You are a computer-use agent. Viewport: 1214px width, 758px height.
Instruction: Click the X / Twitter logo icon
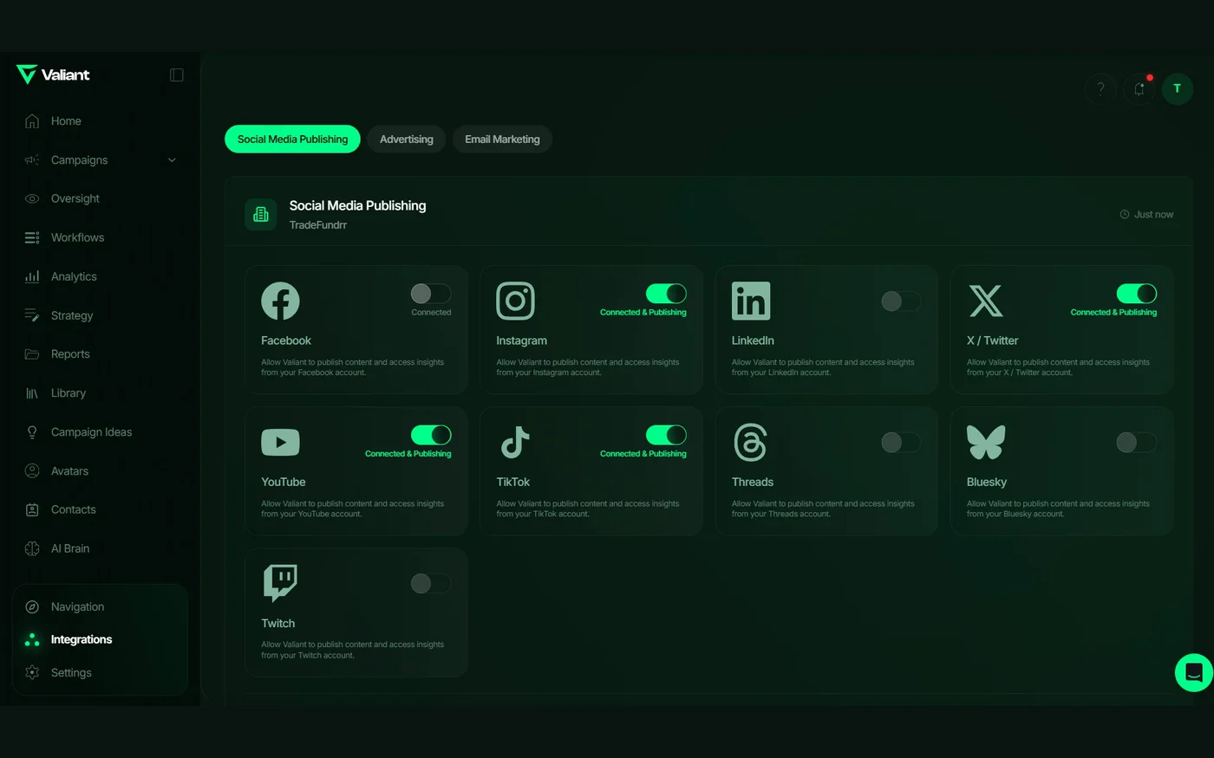(986, 301)
